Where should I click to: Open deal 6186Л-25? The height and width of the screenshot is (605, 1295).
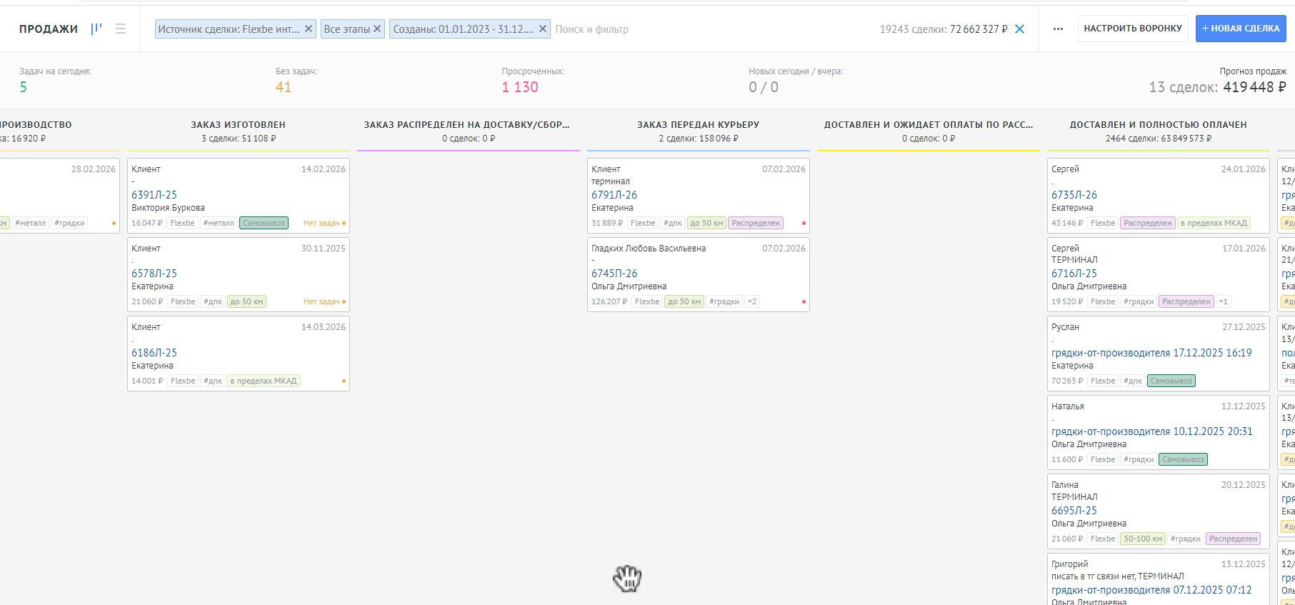pyautogui.click(x=154, y=353)
